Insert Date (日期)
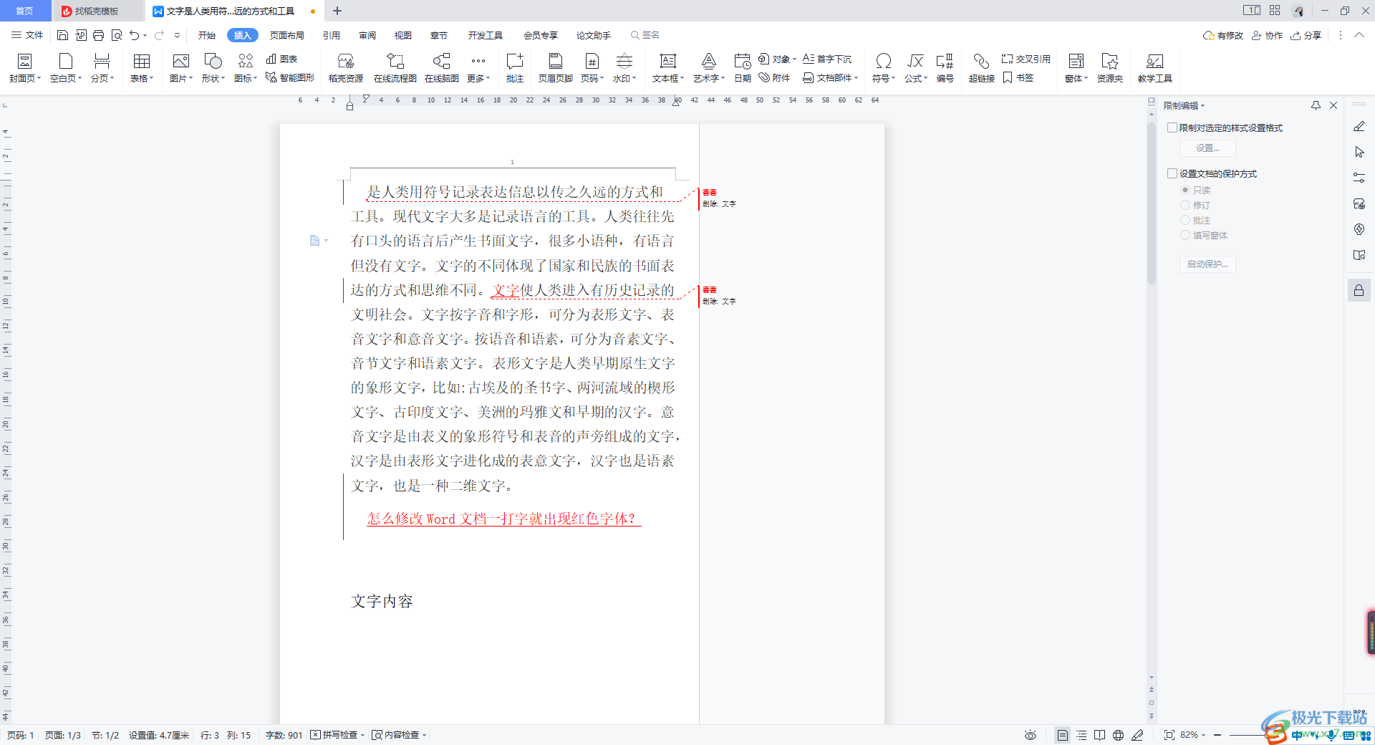Viewport: 1375px width, 745px height. (x=743, y=68)
